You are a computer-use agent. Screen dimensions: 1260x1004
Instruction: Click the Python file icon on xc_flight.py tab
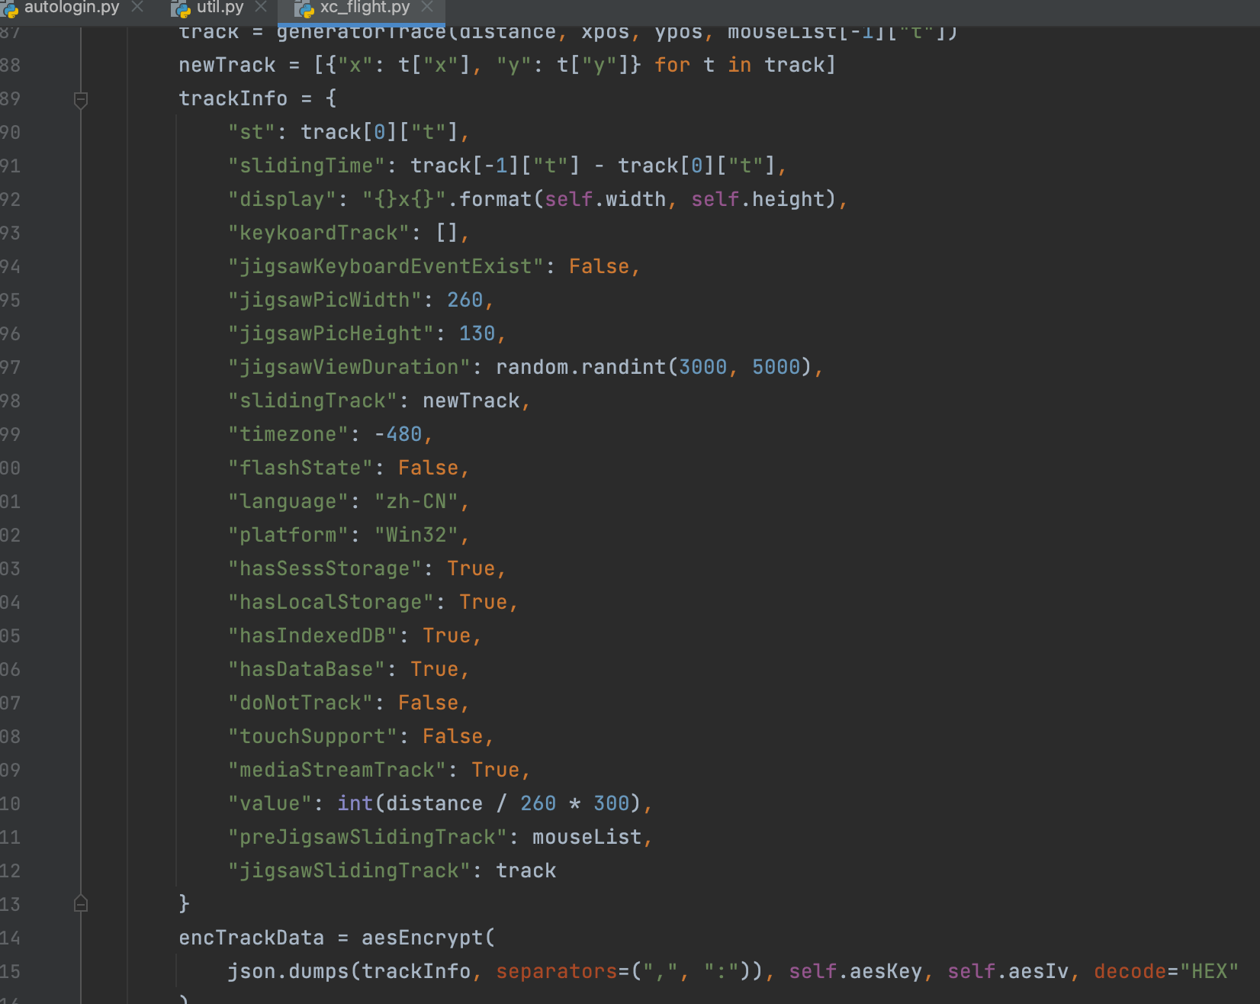coord(304,8)
